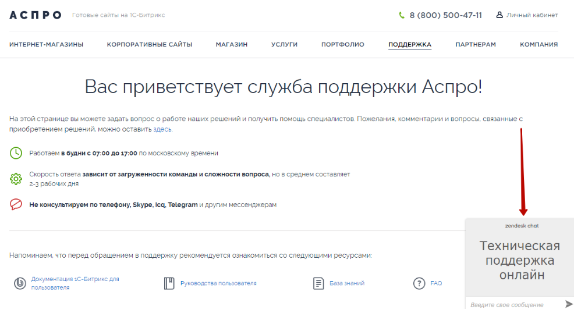Click the FAQ question mark icon
Viewport: 574px width, 309px height.
point(419,283)
